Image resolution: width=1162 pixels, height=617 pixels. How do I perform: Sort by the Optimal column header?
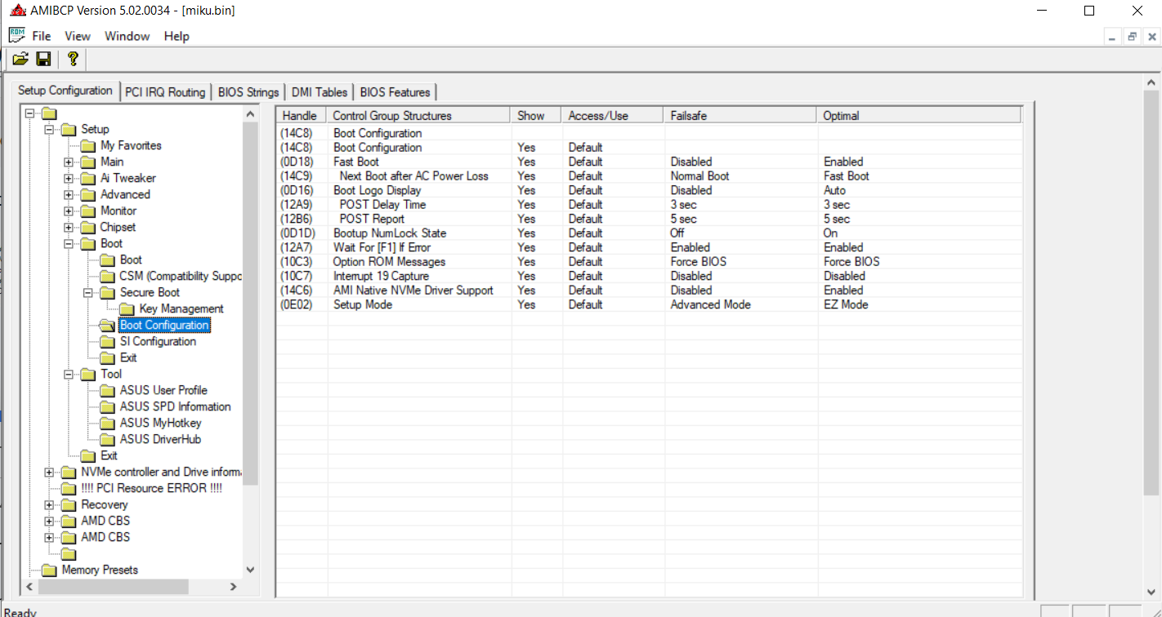click(x=841, y=116)
